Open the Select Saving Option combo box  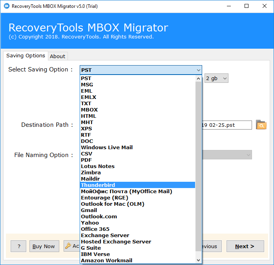(x=141, y=70)
